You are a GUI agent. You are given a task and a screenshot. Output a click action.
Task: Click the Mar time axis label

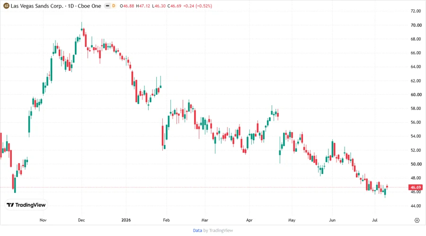click(204, 220)
